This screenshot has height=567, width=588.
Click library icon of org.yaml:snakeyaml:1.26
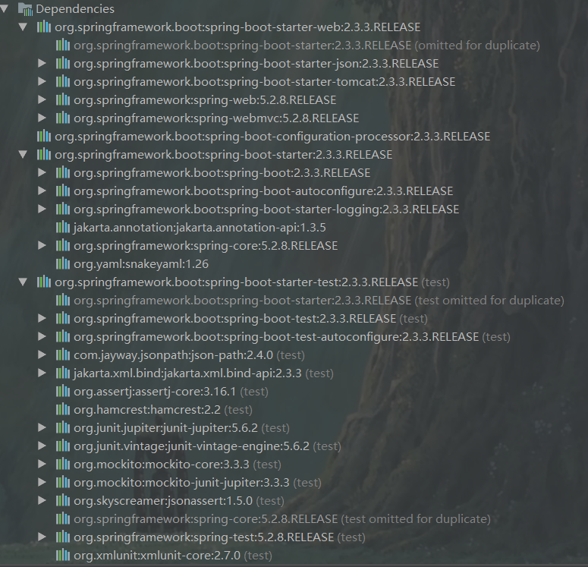point(63,263)
